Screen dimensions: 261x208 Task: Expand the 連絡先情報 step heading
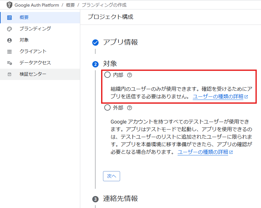(120, 199)
